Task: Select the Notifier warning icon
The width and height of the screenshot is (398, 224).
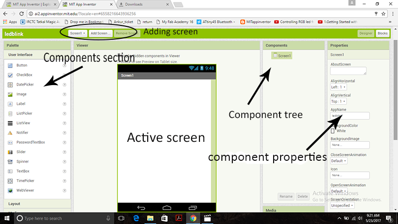Action: tap(10, 133)
